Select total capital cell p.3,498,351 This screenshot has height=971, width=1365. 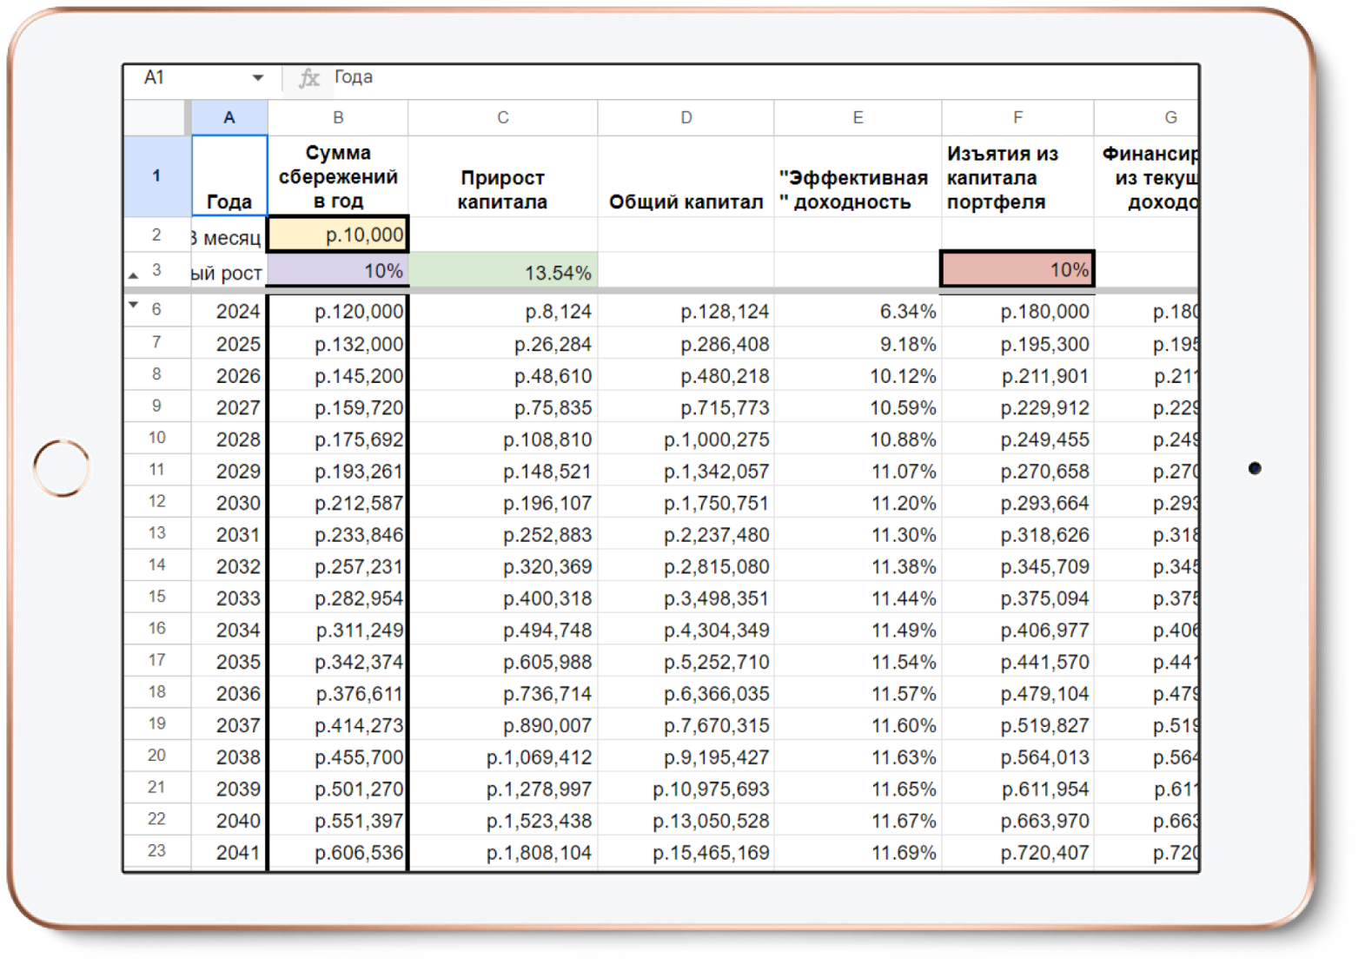pos(686,598)
